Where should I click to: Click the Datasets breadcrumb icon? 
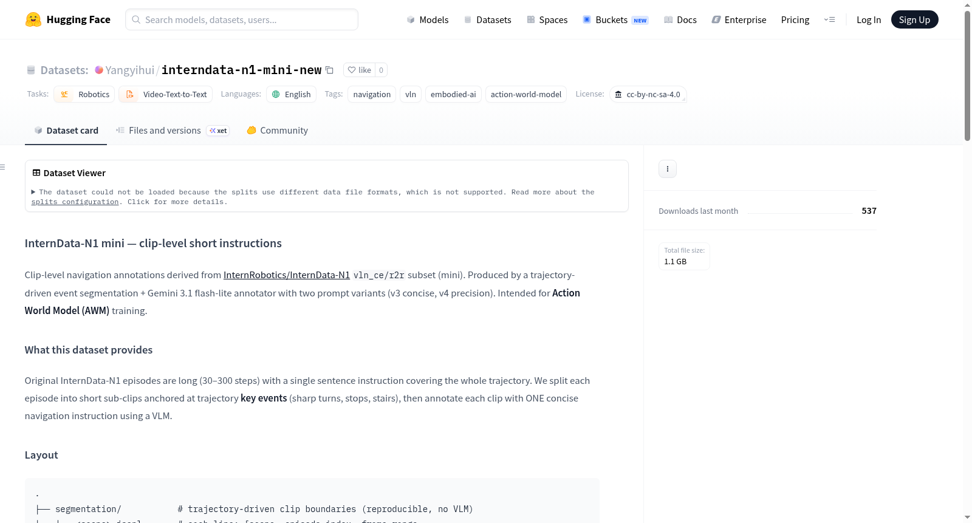click(31, 70)
